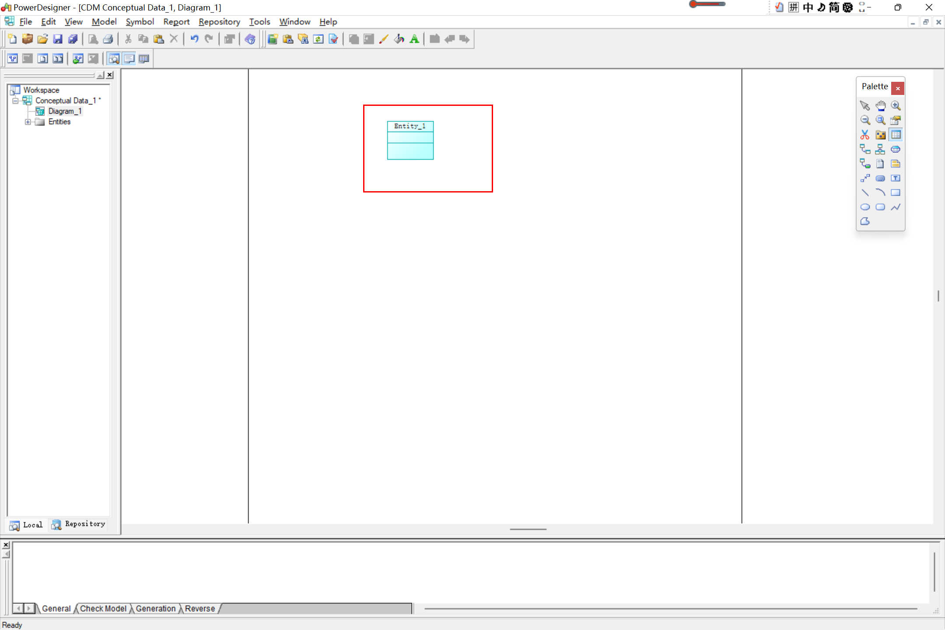Select the Association Link tool
This screenshot has height=630, width=945.
(x=865, y=164)
